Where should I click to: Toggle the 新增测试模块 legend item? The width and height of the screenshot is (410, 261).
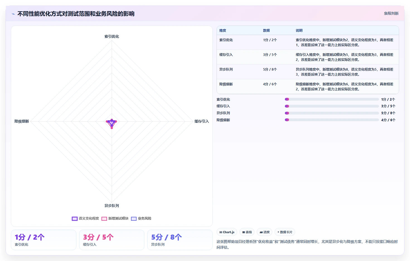[x=115, y=218]
